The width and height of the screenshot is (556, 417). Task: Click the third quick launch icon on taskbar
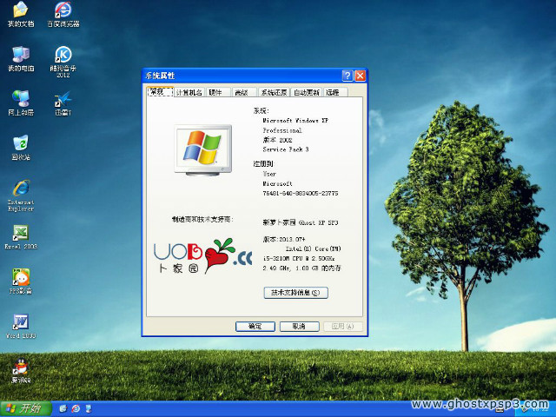tap(89, 408)
